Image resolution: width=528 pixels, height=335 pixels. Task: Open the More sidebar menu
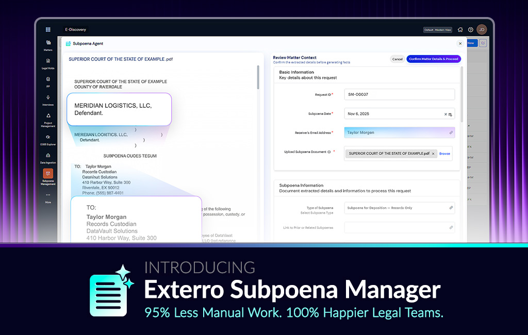pos(48,198)
